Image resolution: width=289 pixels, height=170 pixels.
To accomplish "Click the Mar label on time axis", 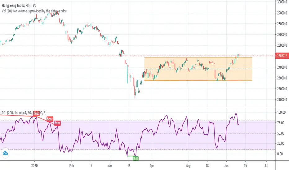I will coord(110,166).
